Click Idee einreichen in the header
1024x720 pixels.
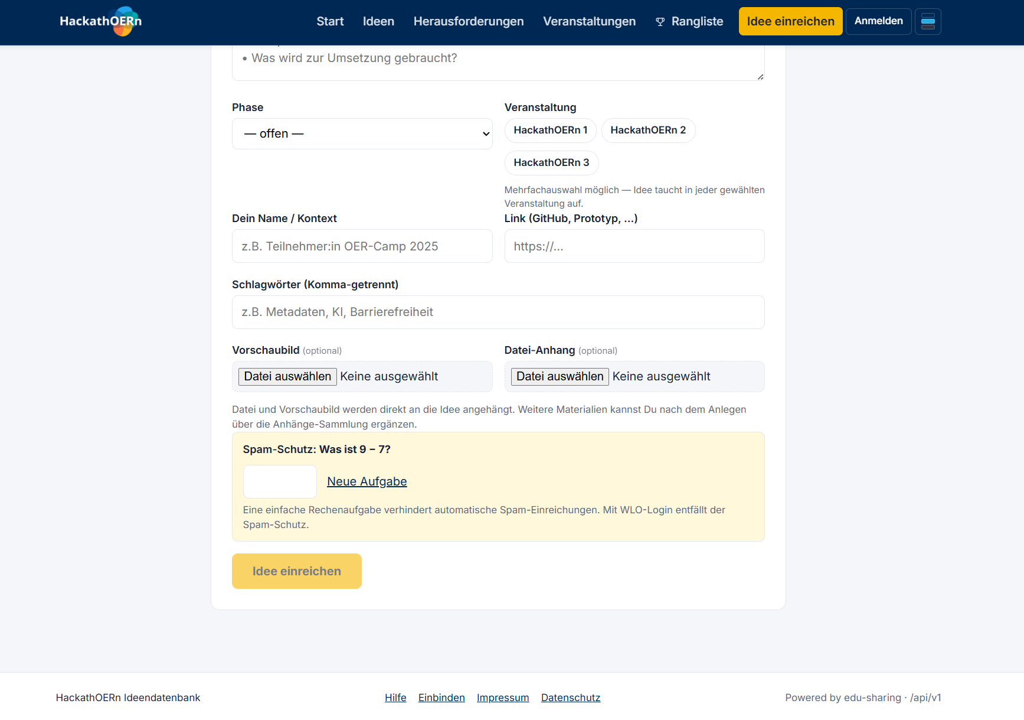790,21
